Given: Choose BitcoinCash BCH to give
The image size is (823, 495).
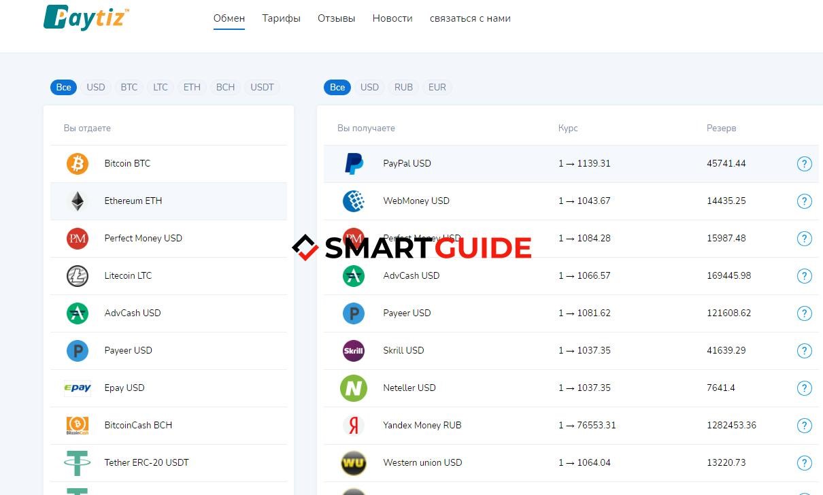Looking at the screenshot, I should pos(169,426).
